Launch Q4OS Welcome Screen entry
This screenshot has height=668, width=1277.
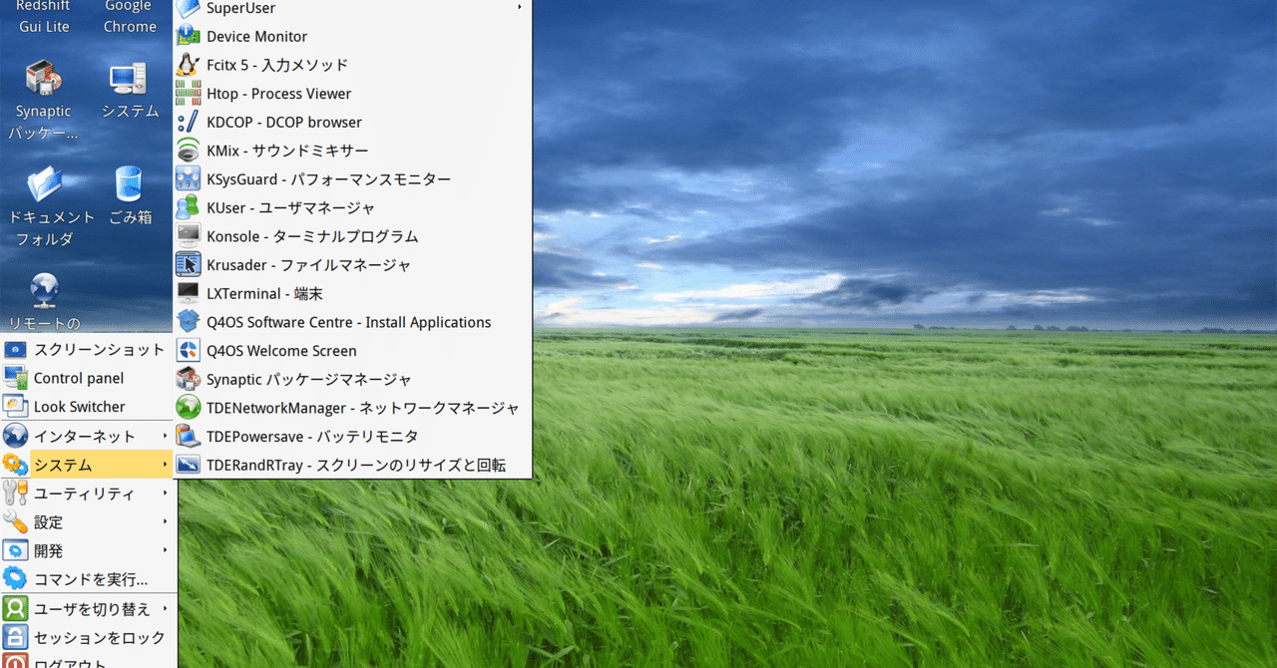352,351
